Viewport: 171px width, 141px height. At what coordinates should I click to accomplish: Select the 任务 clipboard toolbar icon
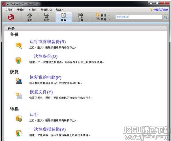coord(63,15)
